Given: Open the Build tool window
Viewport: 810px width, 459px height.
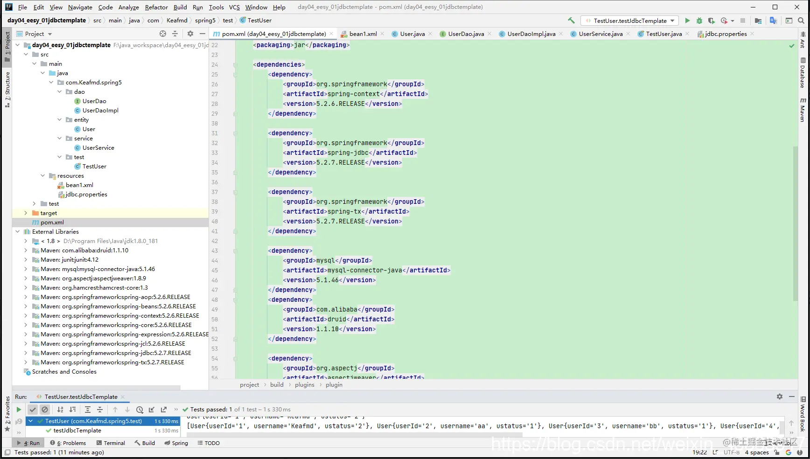Looking at the screenshot, I should point(145,443).
